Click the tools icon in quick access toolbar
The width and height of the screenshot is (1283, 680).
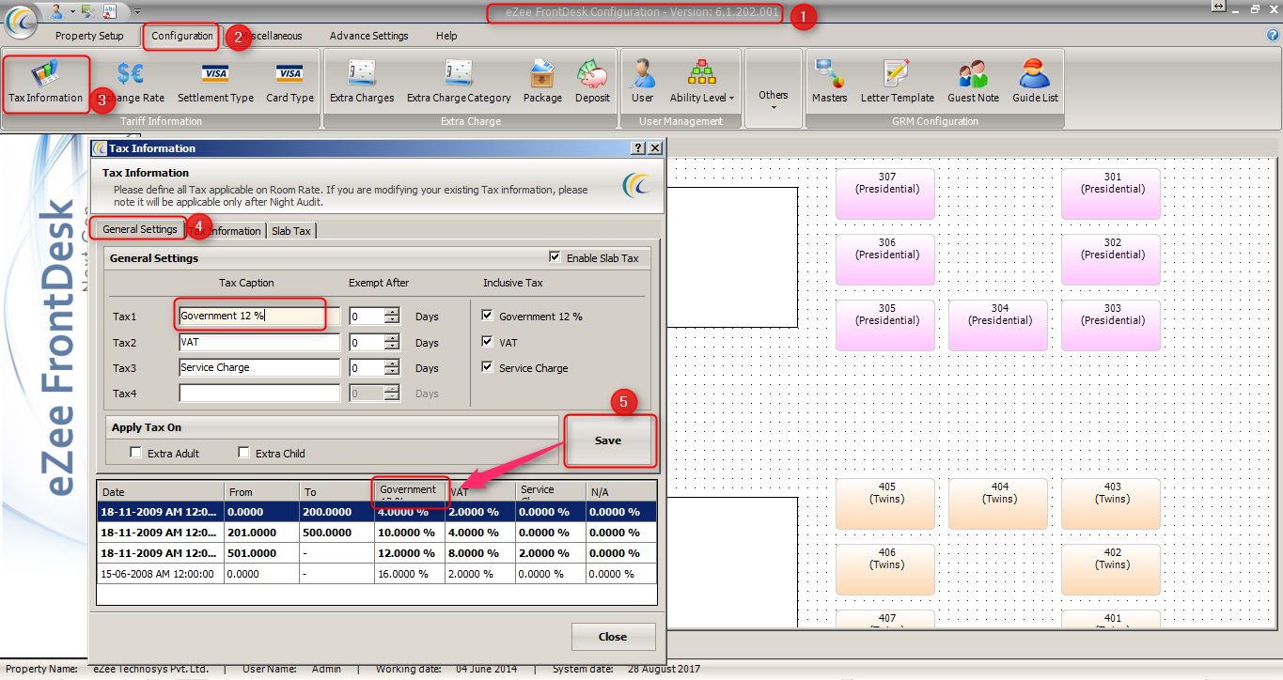point(88,10)
